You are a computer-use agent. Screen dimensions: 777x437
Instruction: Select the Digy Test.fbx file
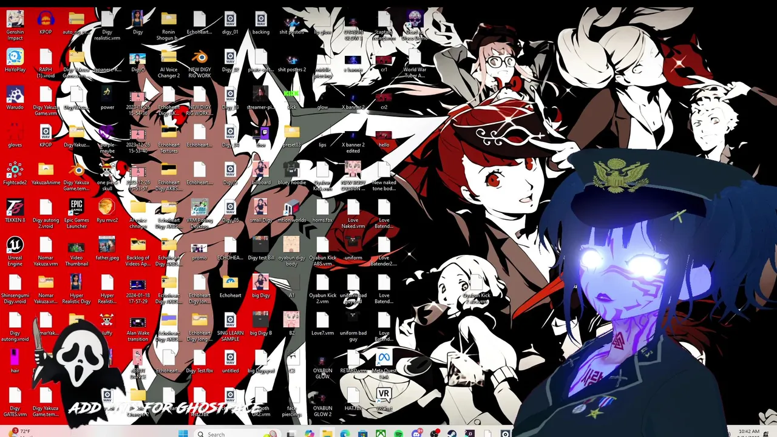tap(199, 362)
